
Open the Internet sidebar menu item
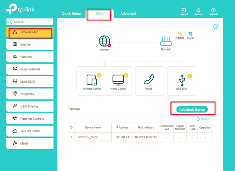30,45
